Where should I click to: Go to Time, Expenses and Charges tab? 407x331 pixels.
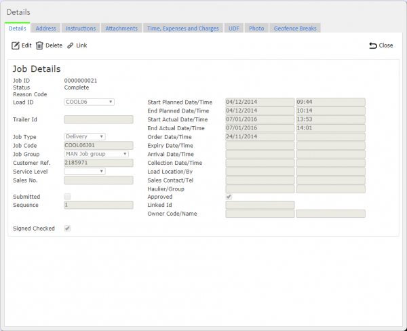[x=183, y=28]
